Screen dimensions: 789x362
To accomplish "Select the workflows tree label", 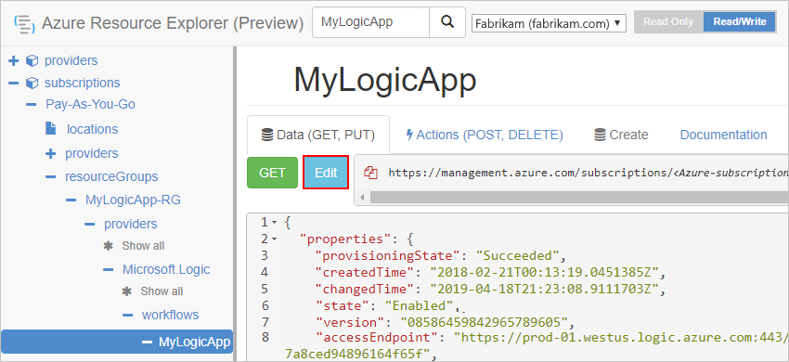I will click(171, 316).
